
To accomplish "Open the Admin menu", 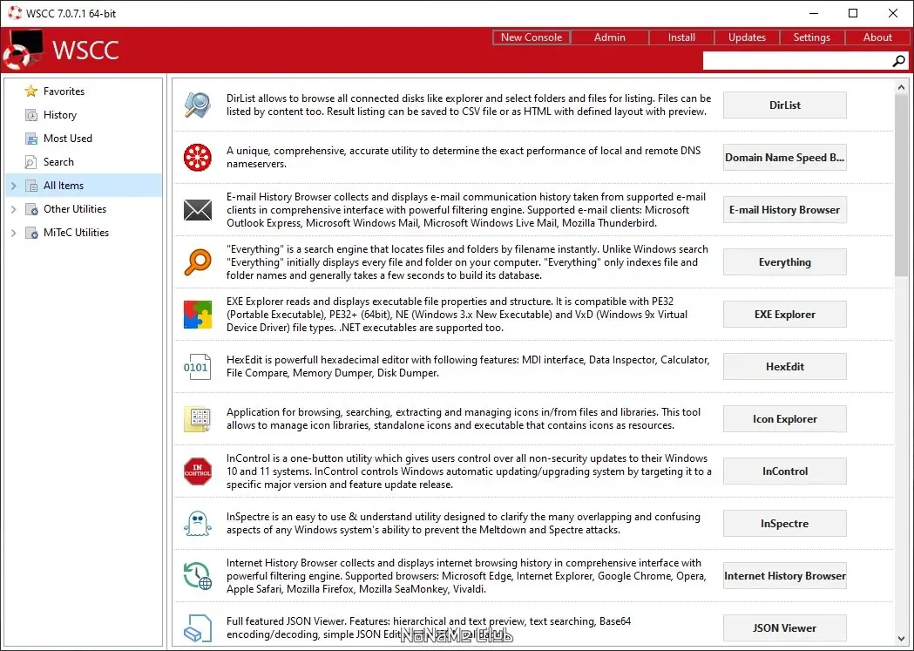I will pos(610,37).
